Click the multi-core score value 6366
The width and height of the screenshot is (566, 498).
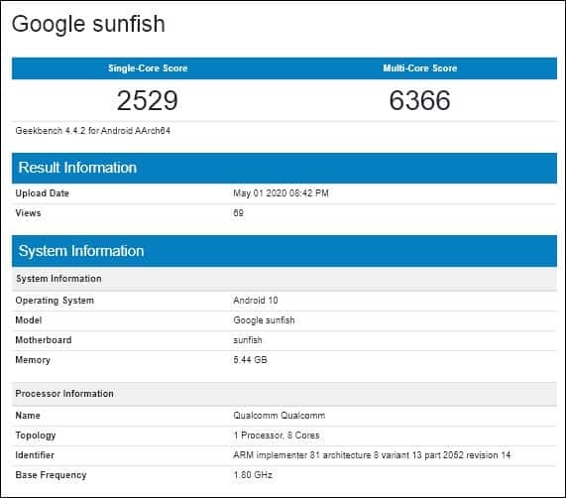[x=420, y=100]
